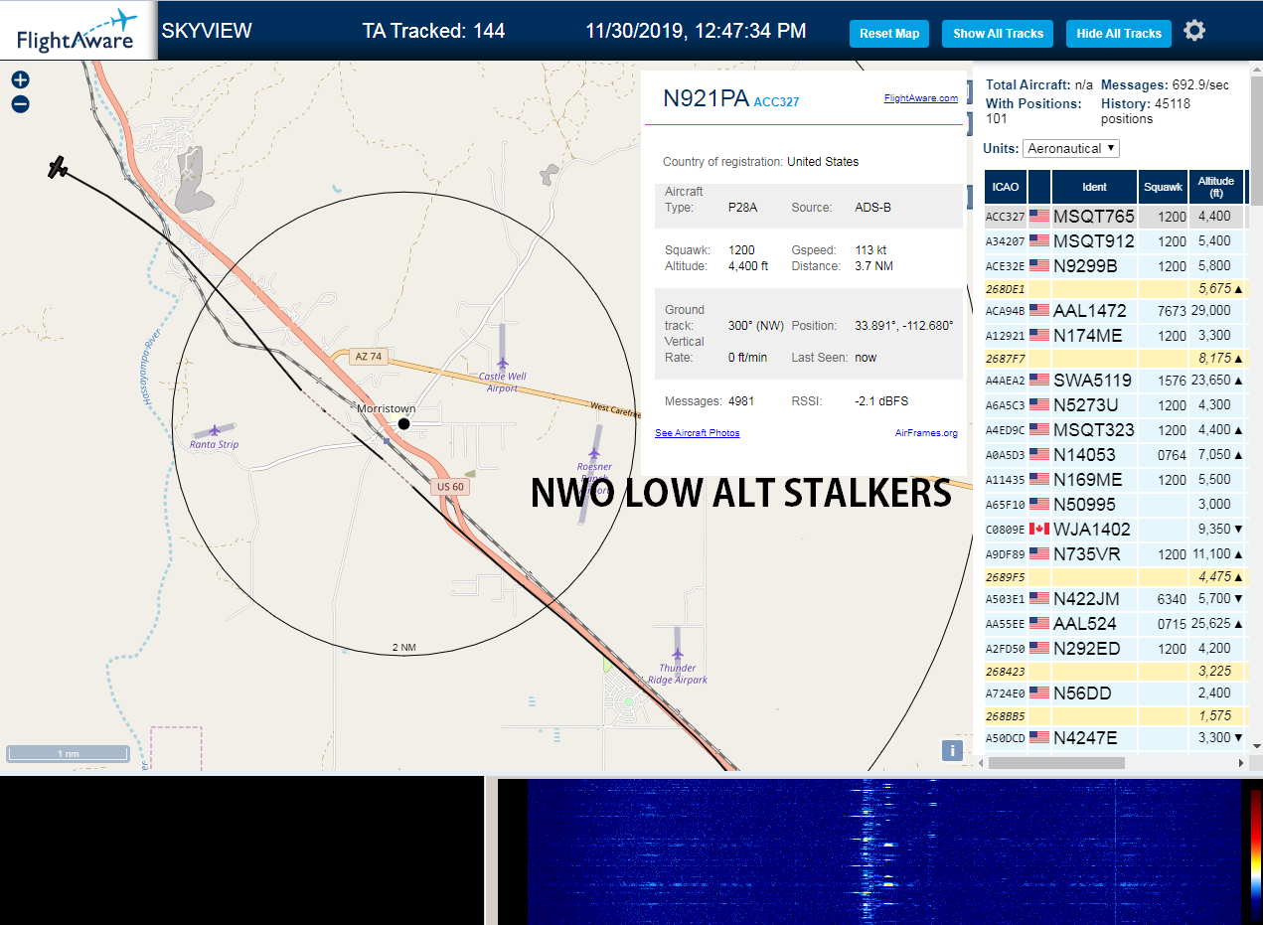
Task: Select the AAL1472 row
Action: (x=1116, y=311)
